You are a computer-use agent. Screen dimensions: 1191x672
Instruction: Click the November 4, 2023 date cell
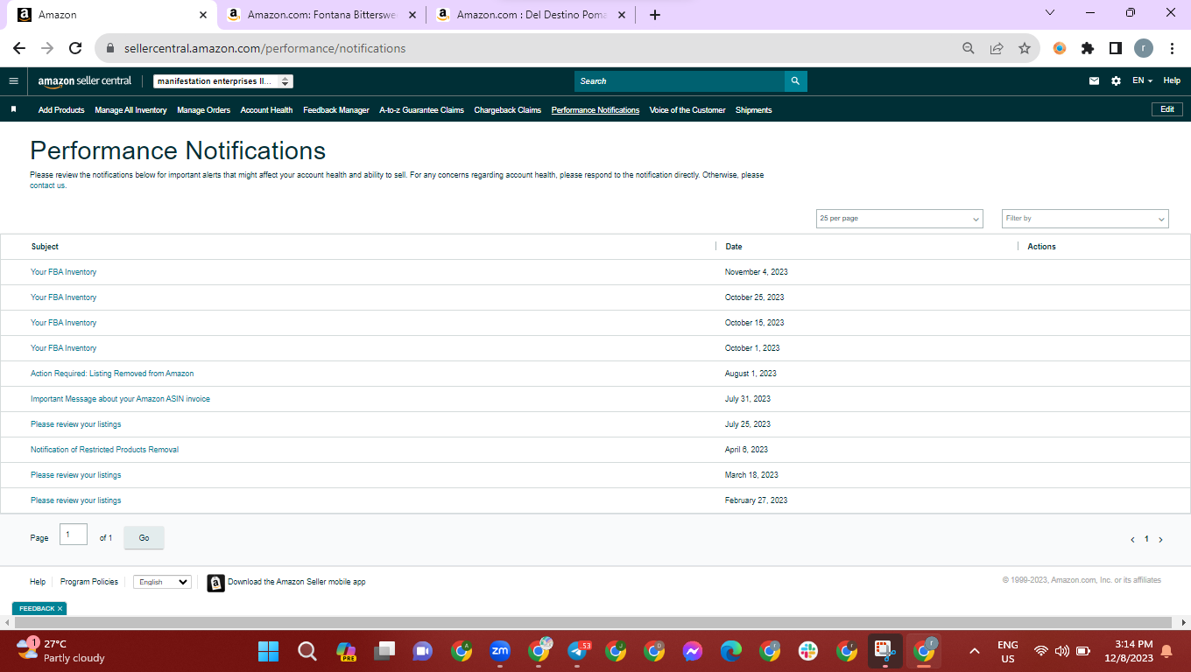pyautogui.click(x=757, y=272)
